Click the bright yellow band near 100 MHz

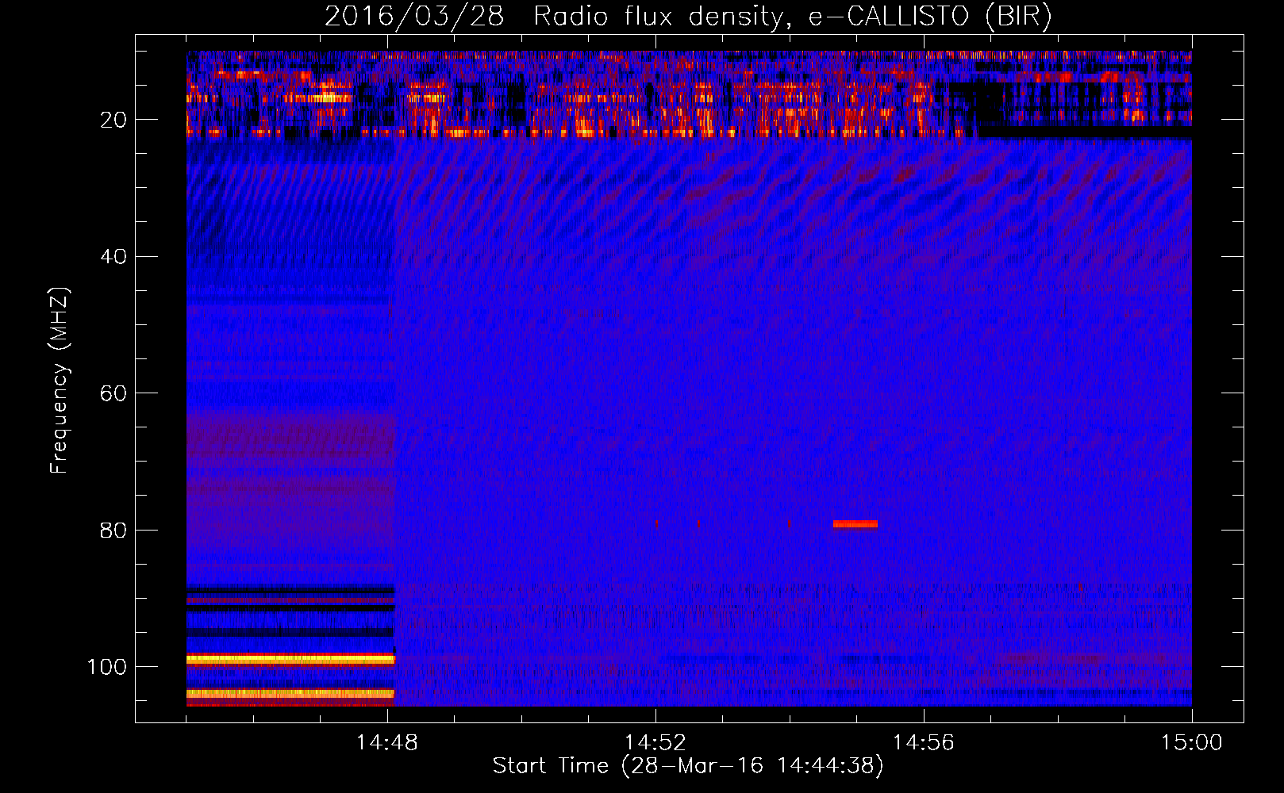click(x=290, y=659)
